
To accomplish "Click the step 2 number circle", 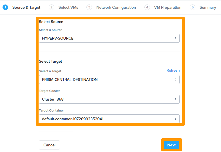I will click(x=51, y=8).
